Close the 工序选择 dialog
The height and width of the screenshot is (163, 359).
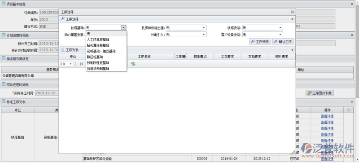[x=292, y=12]
